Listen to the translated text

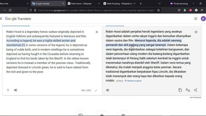pyautogui.click(x=108, y=90)
